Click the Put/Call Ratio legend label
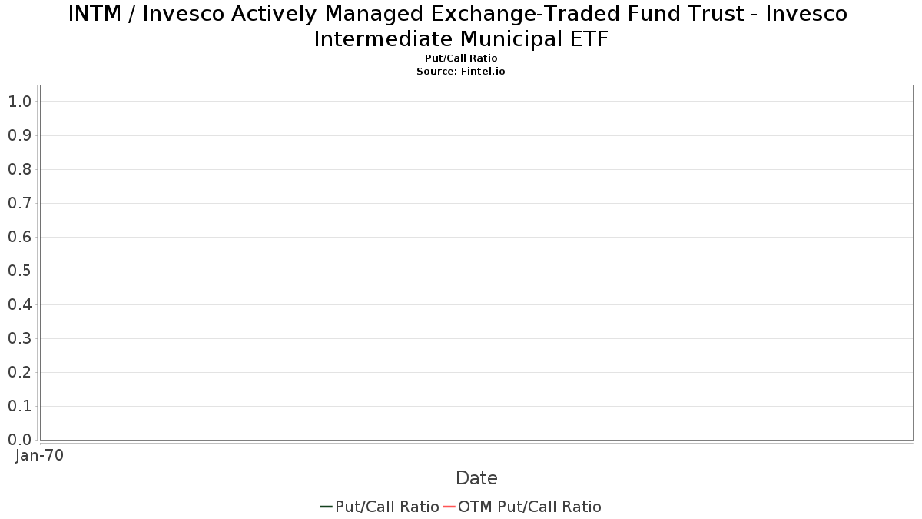The height and width of the screenshot is (519, 922). (387, 507)
